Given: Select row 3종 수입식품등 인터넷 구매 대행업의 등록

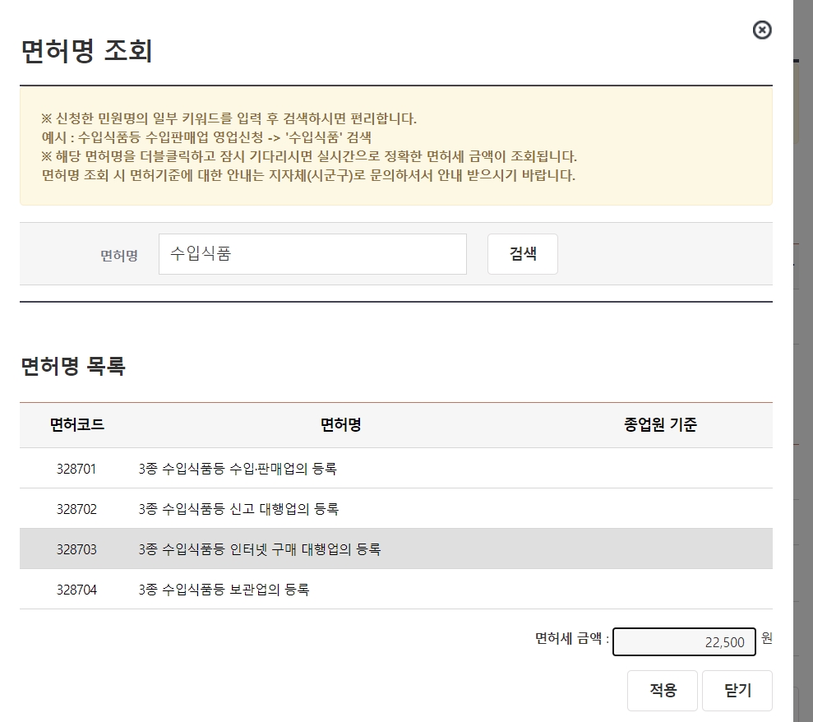Looking at the screenshot, I should point(396,548).
